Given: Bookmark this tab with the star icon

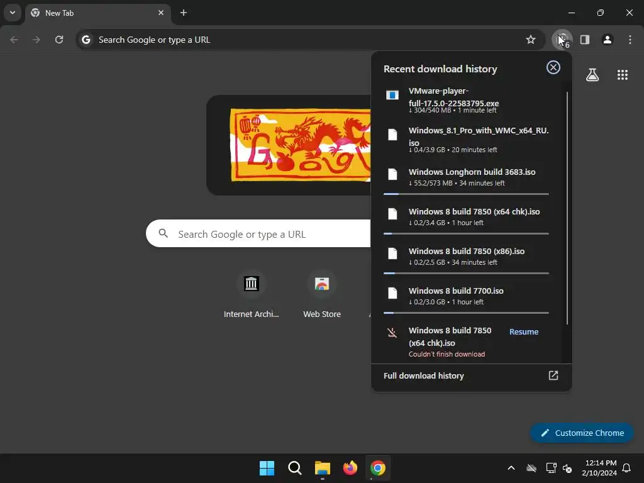Looking at the screenshot, I should pos(531,40).
